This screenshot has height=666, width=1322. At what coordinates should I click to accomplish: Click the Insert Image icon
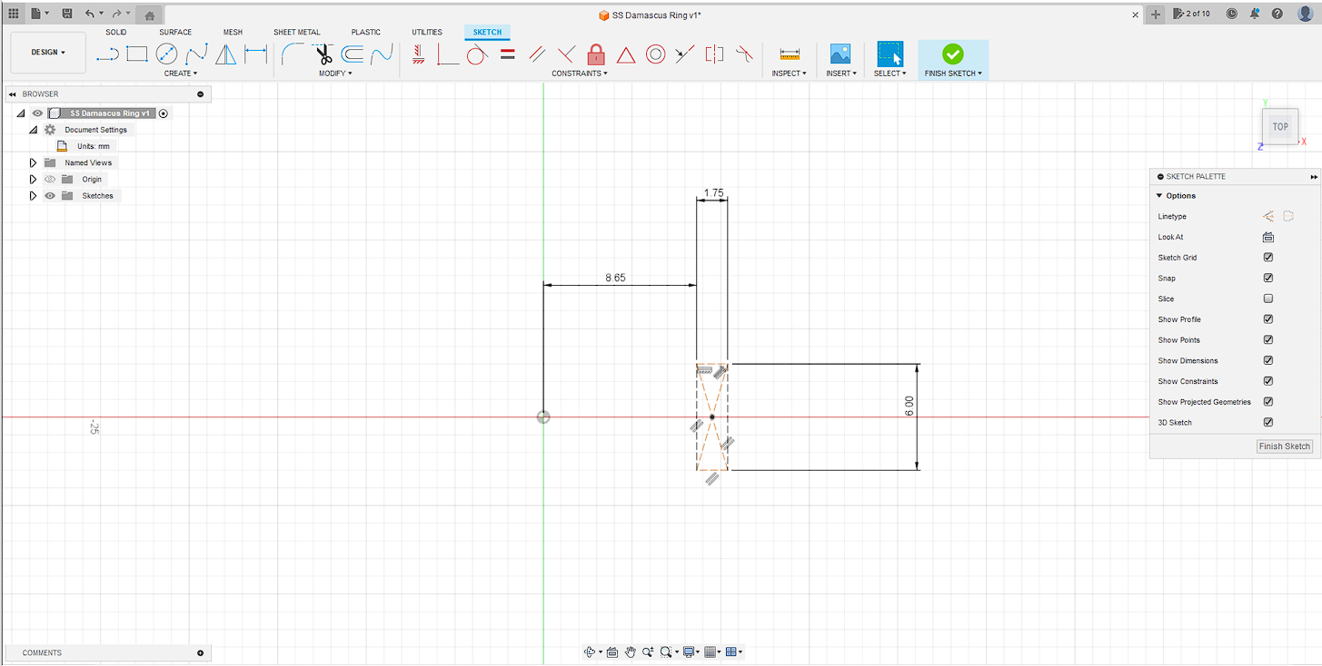(840, 54)
